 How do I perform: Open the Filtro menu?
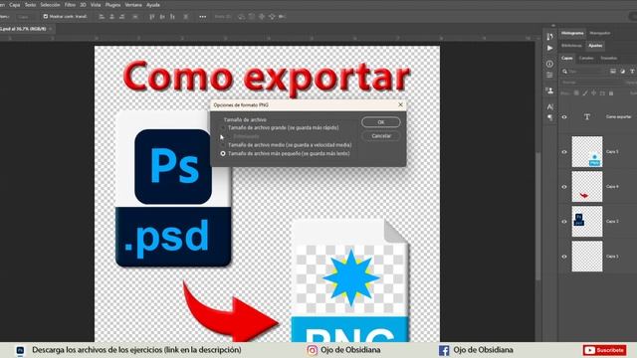[x=70, y=5]
